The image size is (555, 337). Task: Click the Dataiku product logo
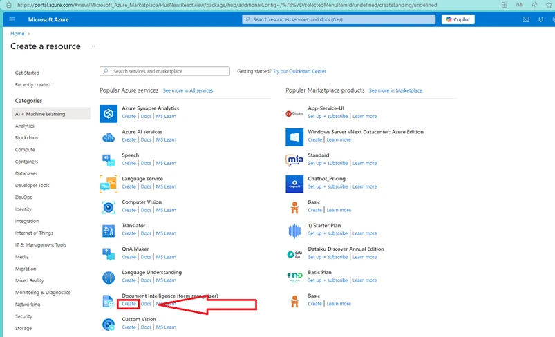294,254
